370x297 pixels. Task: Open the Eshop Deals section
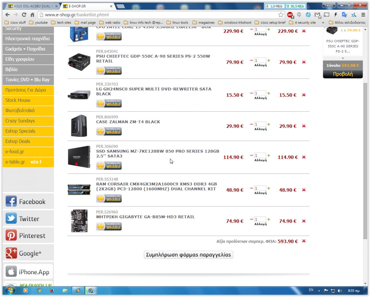(x=28, y=141)
